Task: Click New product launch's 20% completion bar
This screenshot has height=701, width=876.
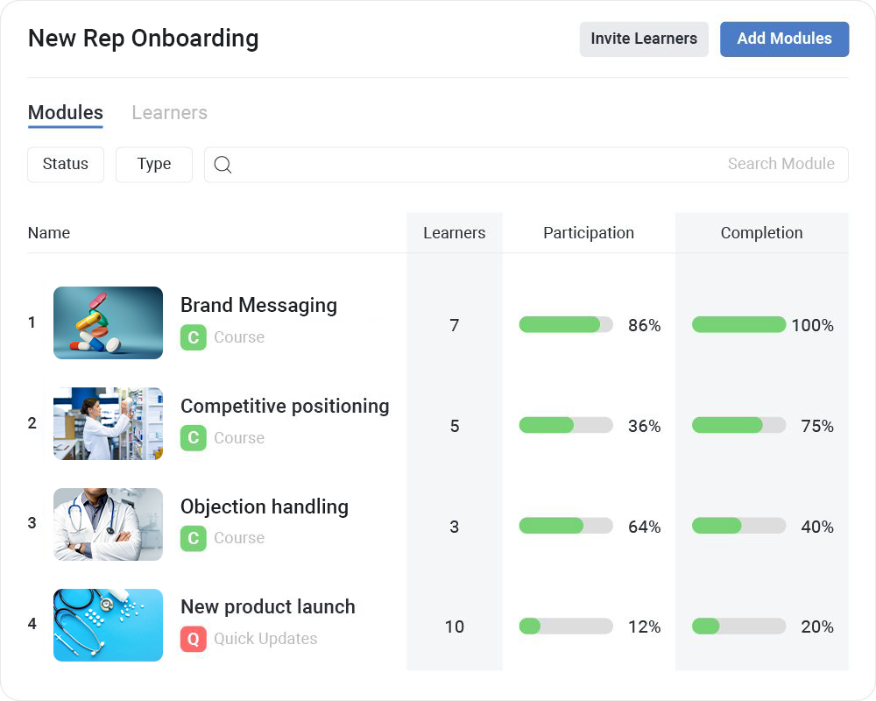Action: [738, 627]
